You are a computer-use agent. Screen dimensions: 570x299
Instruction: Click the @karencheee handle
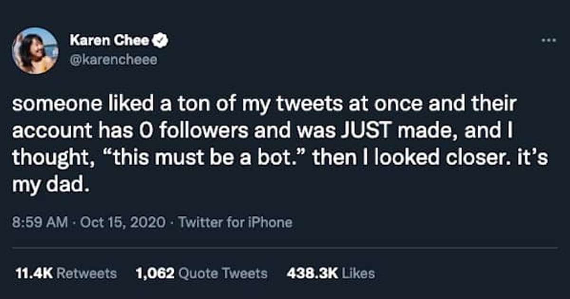tap(113, 60)
